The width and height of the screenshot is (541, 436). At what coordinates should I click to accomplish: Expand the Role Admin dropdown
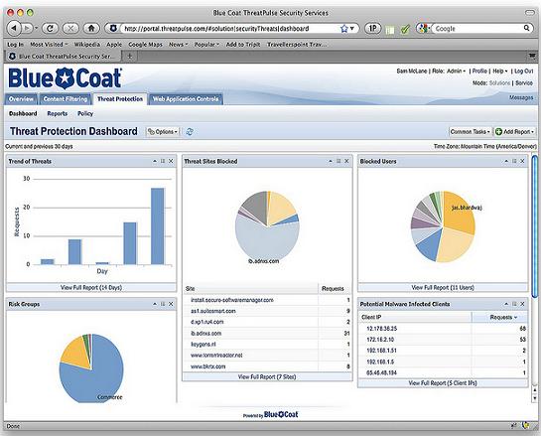coord(456,72)
